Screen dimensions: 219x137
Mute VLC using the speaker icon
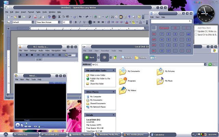[66, 55]
